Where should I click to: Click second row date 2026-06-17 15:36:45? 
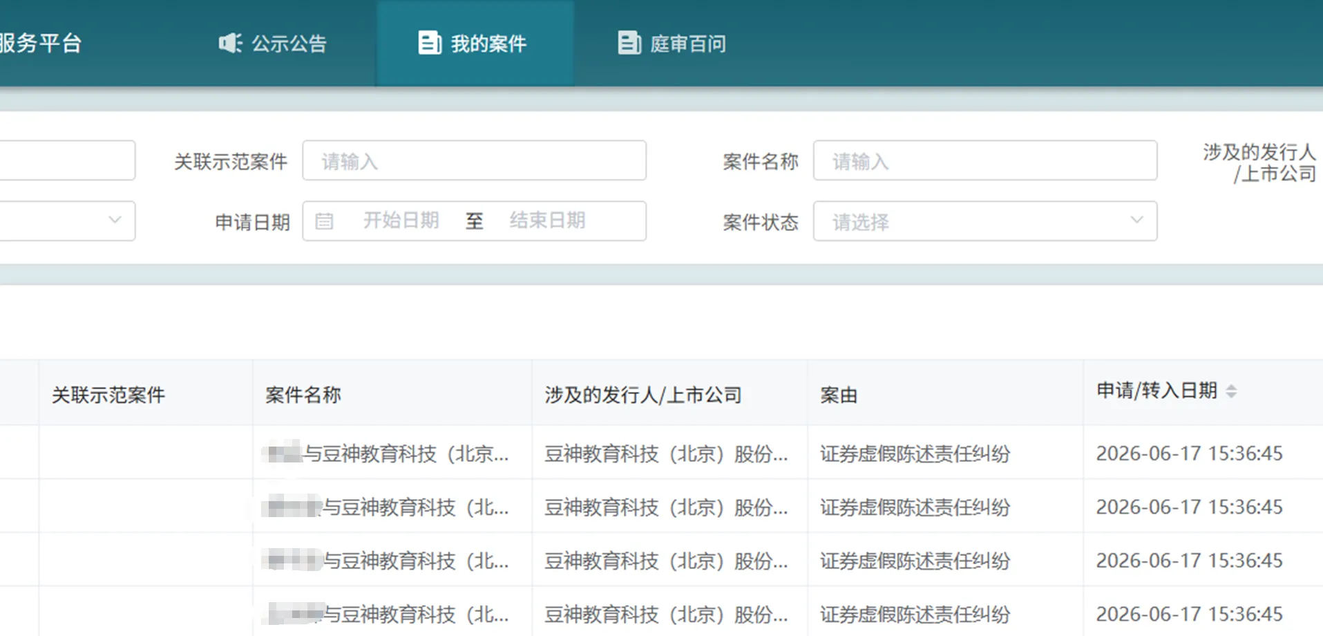[x=1190, y=507]
